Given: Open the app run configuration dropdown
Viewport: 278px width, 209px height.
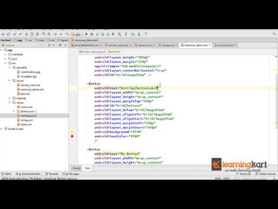Looking at the screenshot, I should (x=77, y=34).
